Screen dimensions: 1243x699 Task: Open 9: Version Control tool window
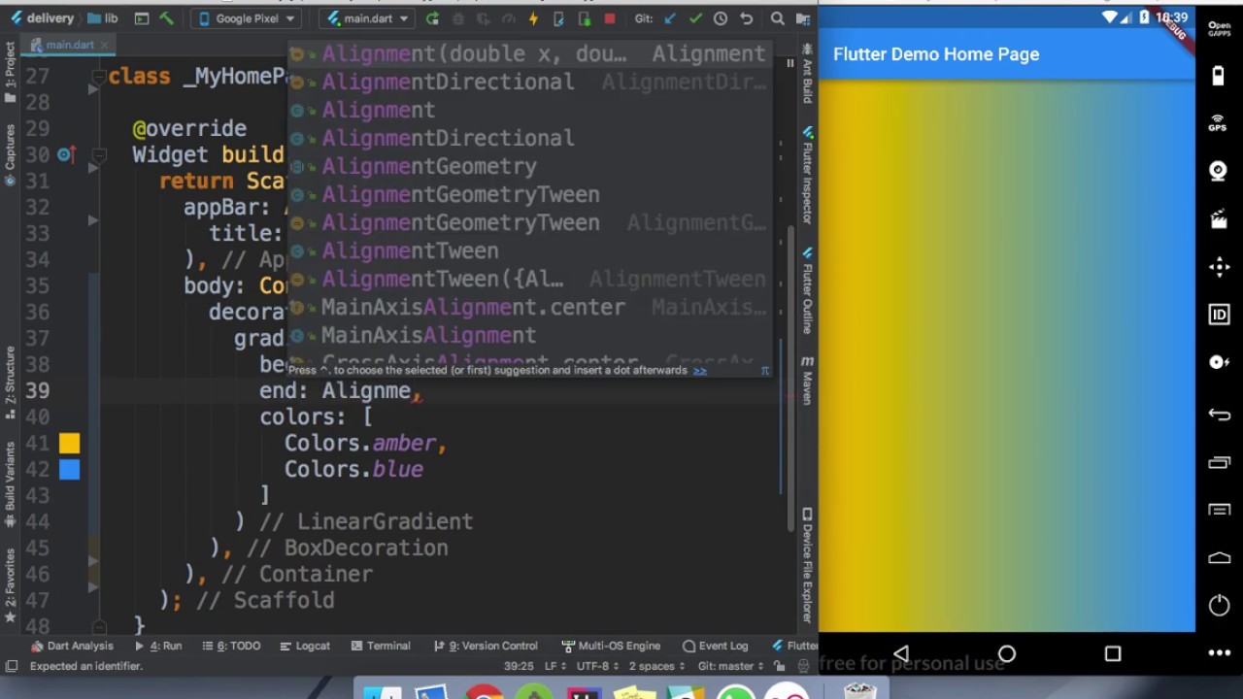point(485,646)
